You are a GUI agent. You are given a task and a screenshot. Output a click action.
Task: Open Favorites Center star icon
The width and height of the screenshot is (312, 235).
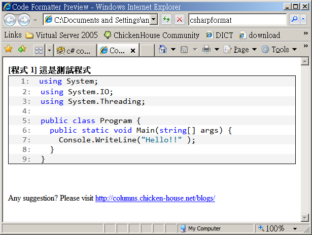[8, 50]
